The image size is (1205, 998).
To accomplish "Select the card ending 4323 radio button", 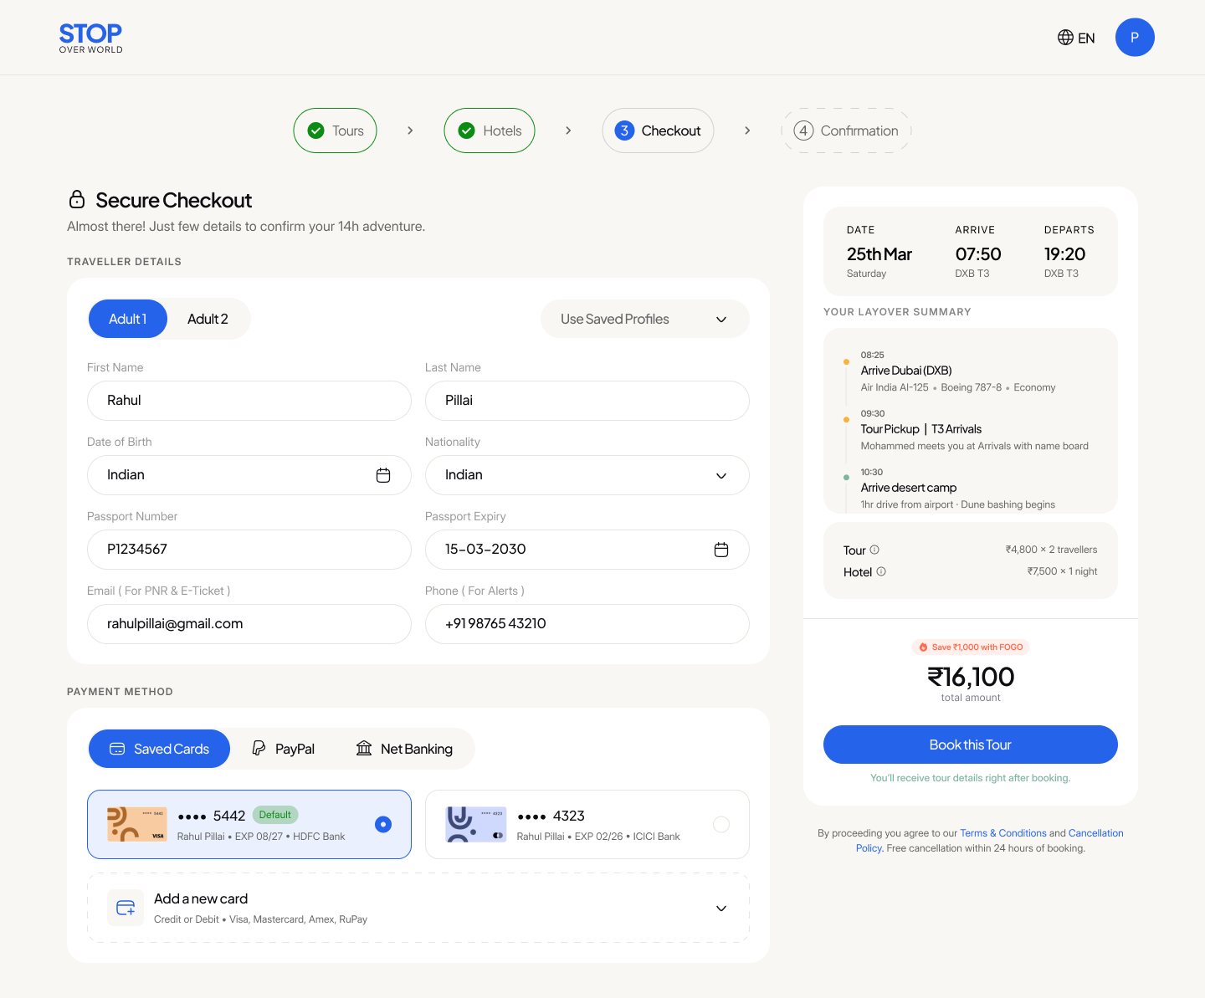I will coord(721,824).
